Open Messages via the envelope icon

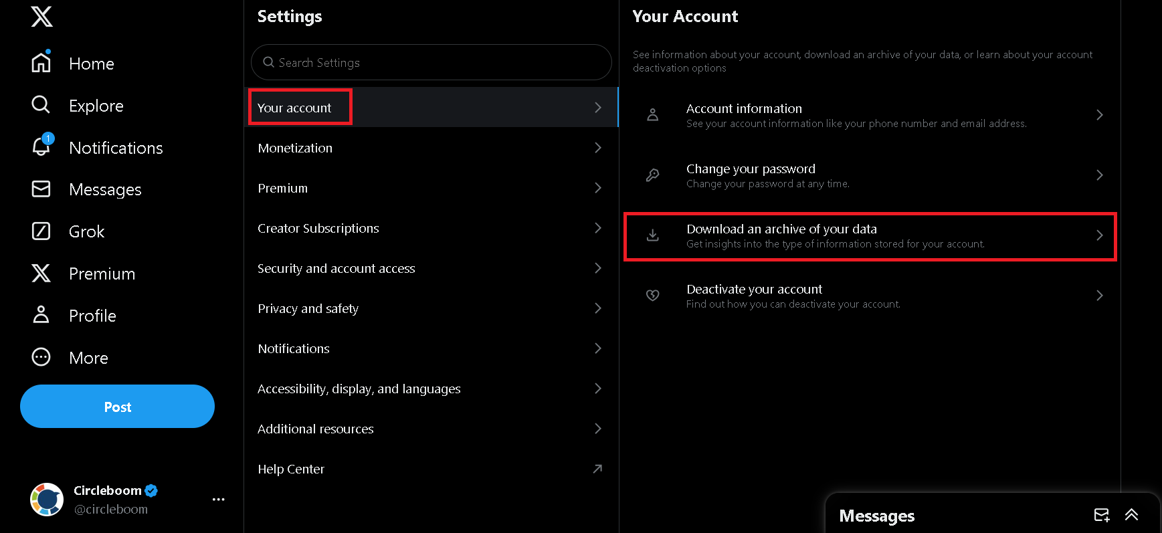coord(40,189)
